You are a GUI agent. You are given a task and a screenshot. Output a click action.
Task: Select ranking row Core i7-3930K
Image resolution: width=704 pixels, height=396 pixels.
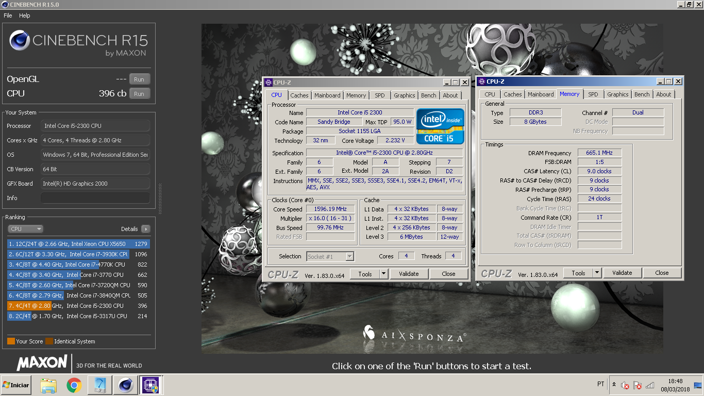tap(78, 254)
